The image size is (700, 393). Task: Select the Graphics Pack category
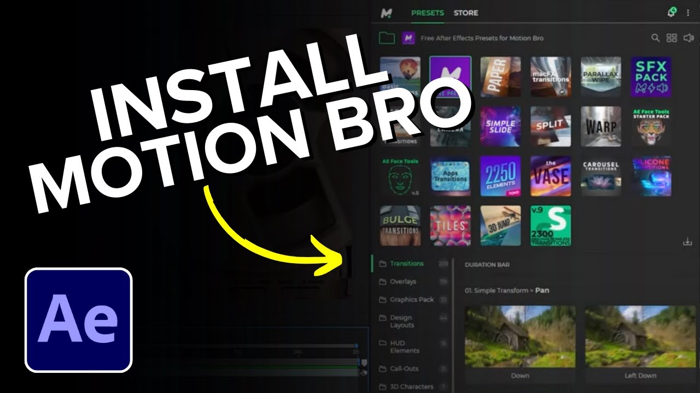411,300
